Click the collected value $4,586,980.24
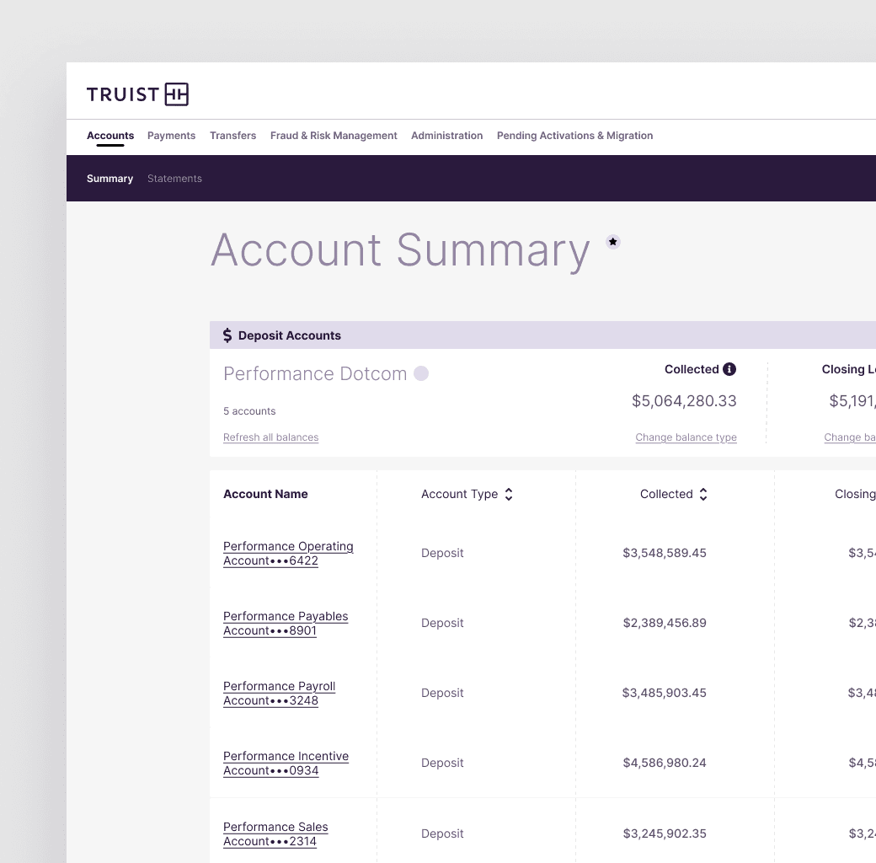 tap(665, 763)
